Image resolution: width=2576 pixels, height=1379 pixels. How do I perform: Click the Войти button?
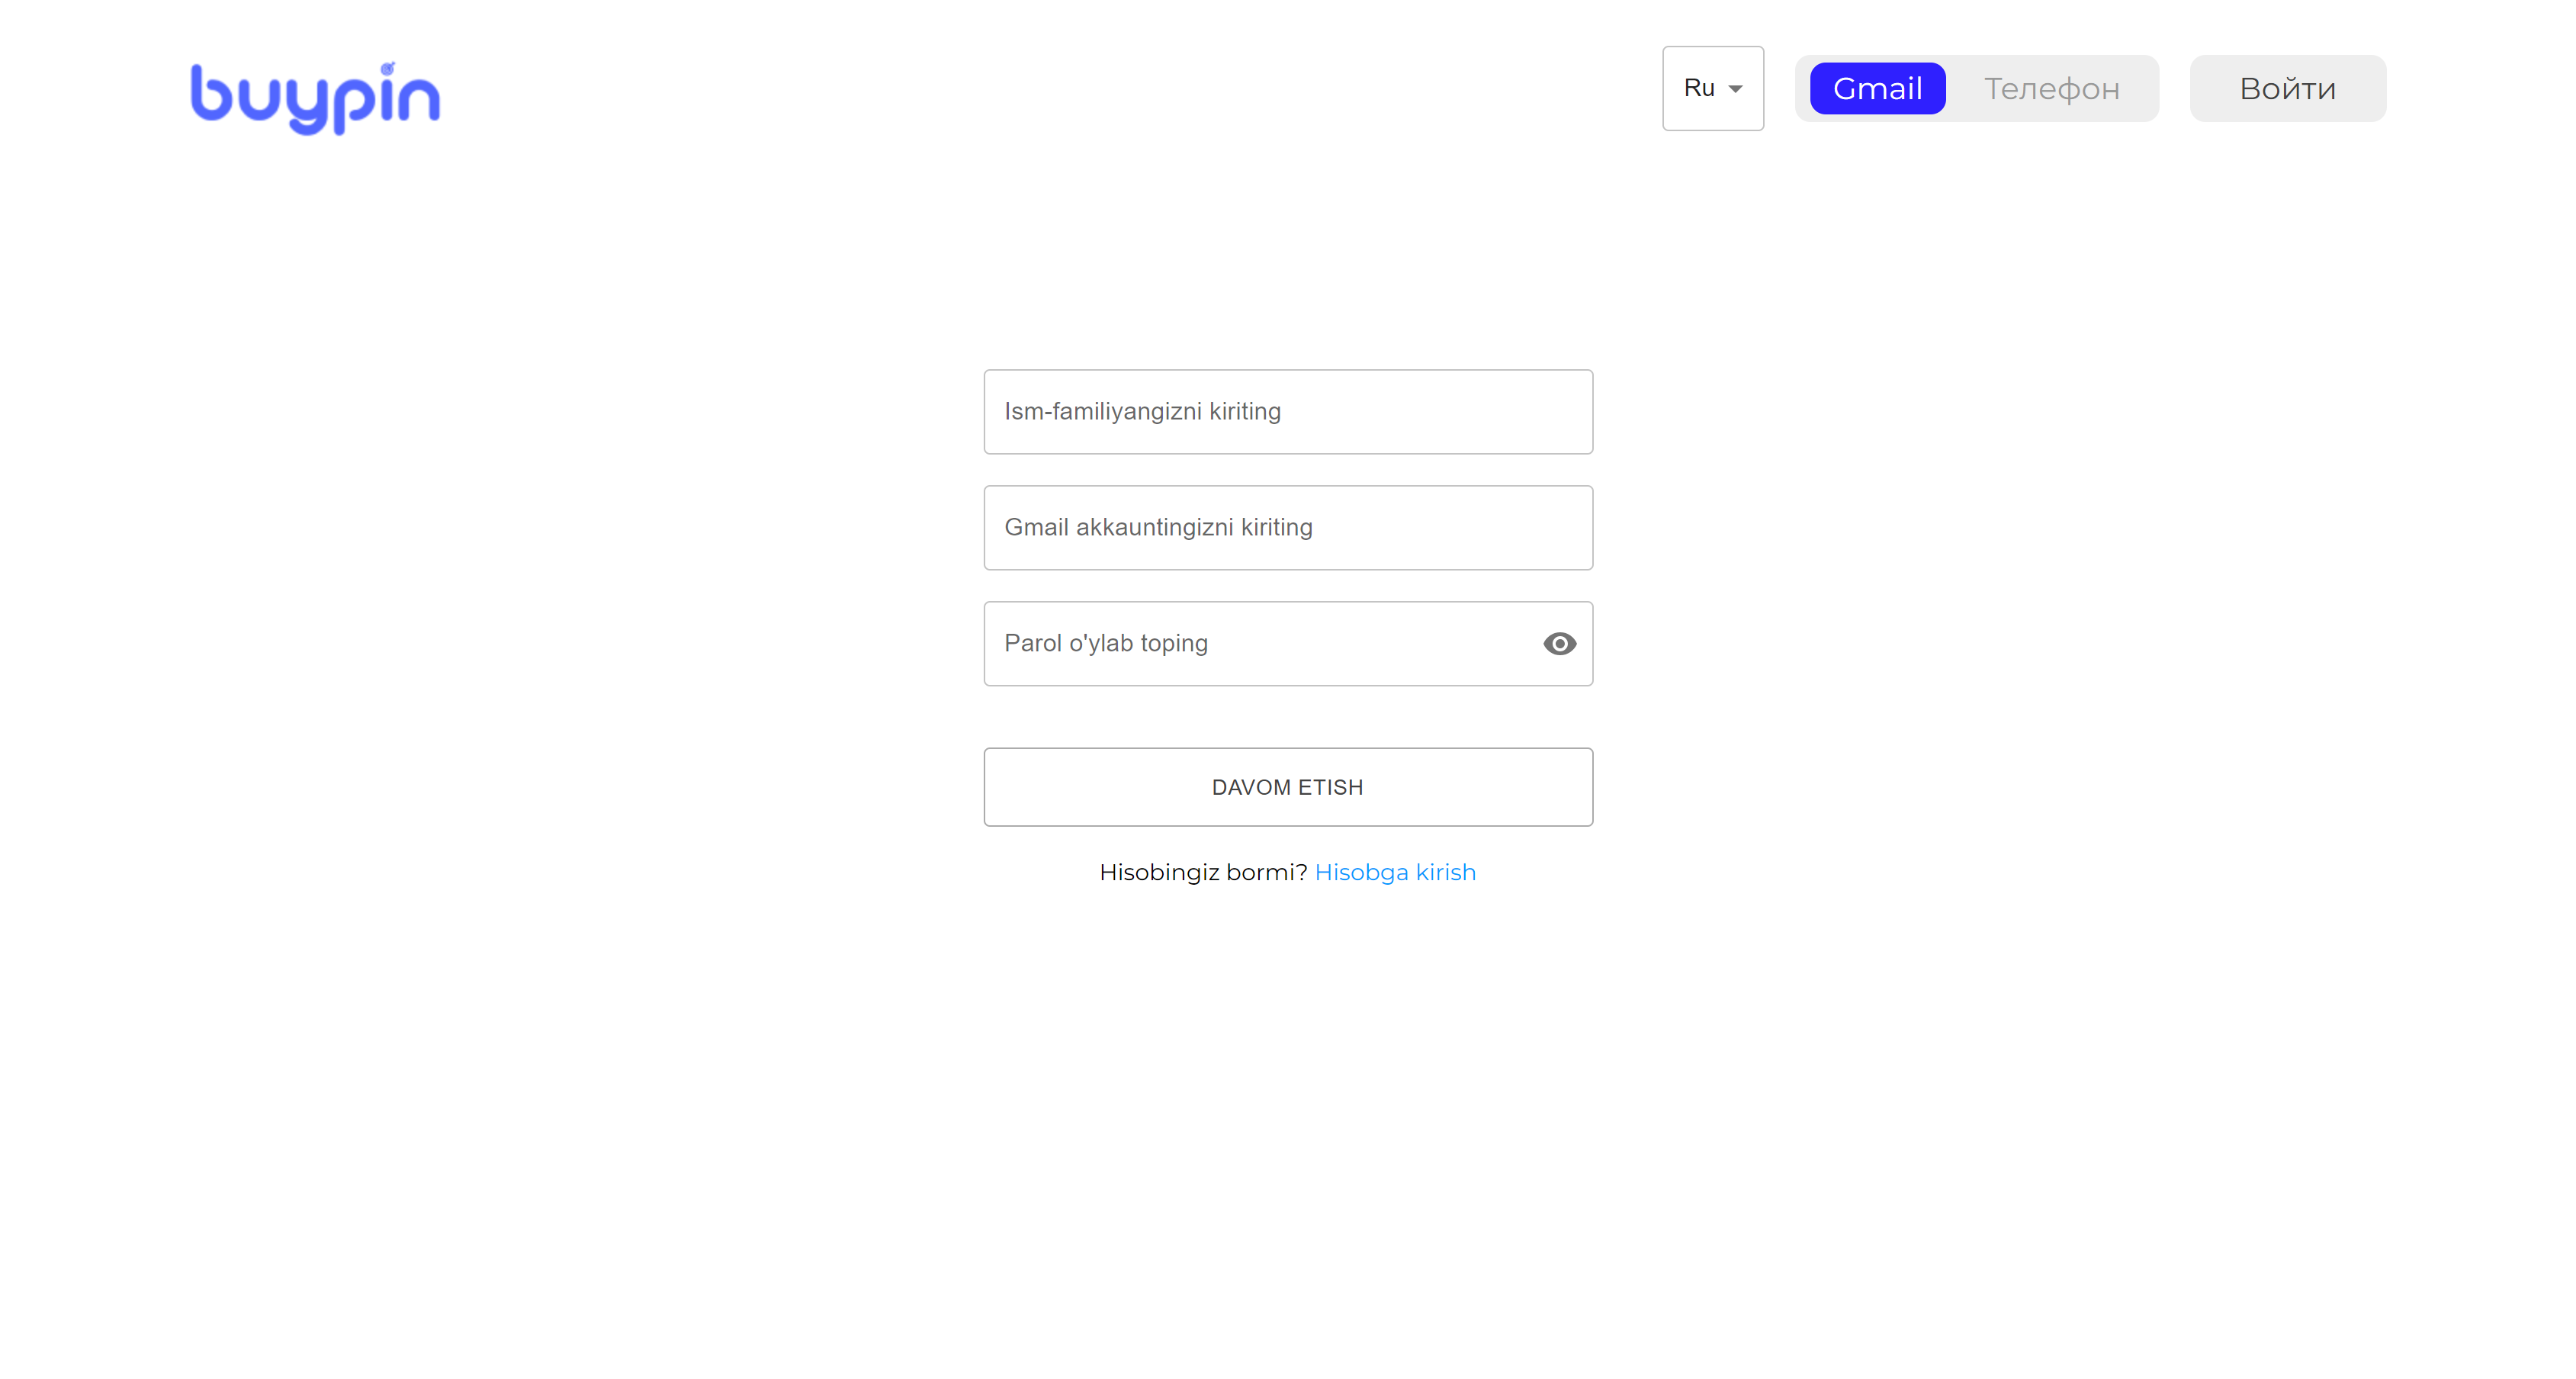[x=2287, y=88]
